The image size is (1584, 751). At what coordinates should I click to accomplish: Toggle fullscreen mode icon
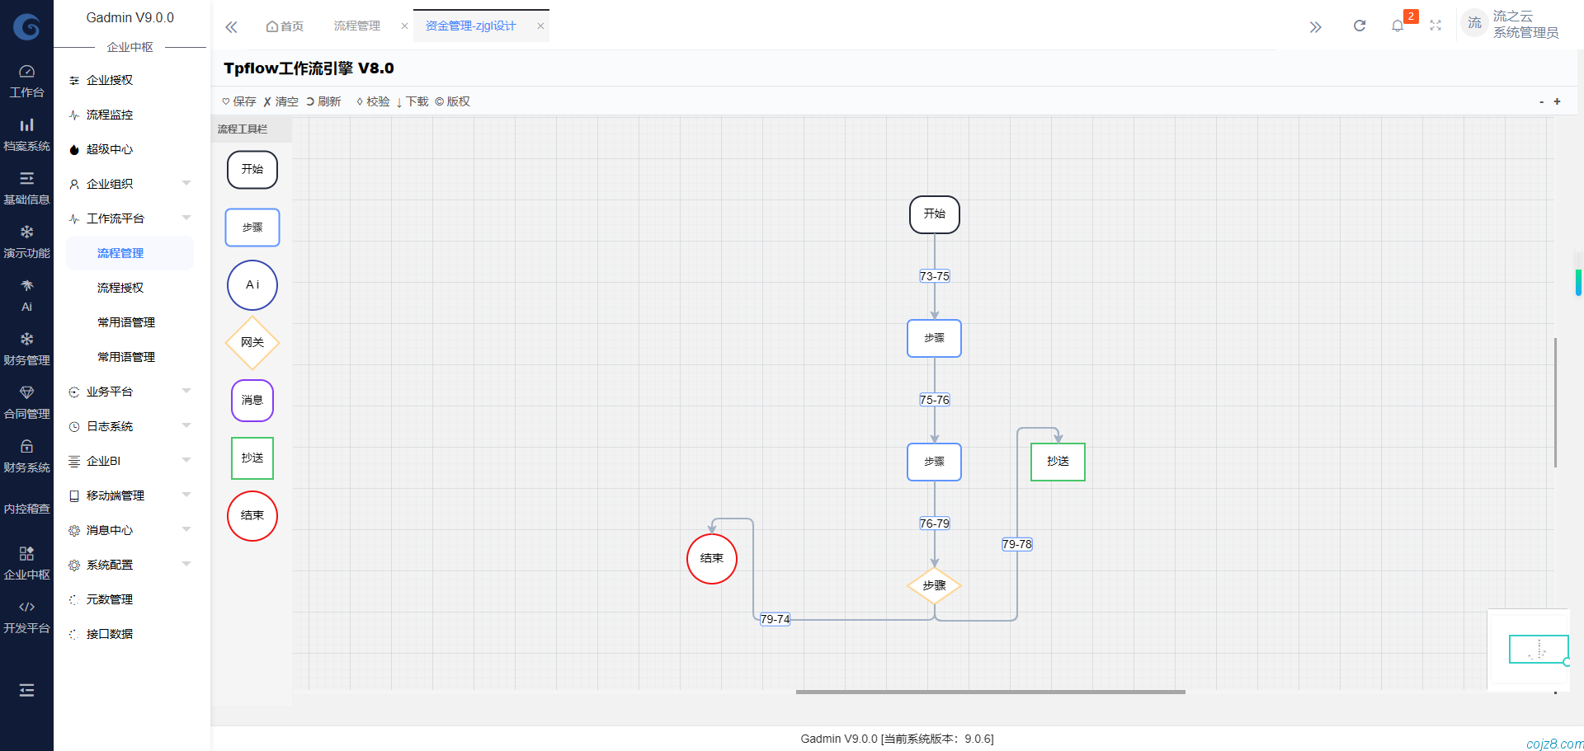point(1435,26)
